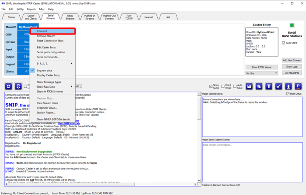Image resolution: width=306 pixels, height=195 pixels.
Task: Enable the Word Wrap checkbox
Action: click(223, 86)
